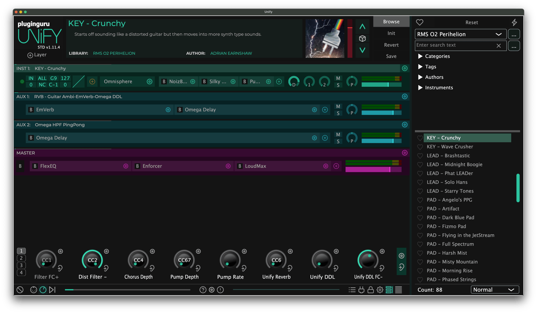This screenshot has height=313, width=537.
Task: Select macro knob page 2
Action: click(x=21, y=258)
